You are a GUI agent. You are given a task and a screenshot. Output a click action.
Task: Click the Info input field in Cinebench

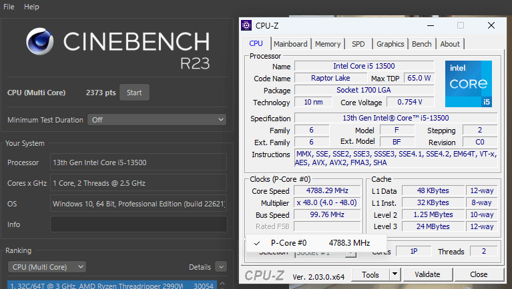click(x=138, y=224)
